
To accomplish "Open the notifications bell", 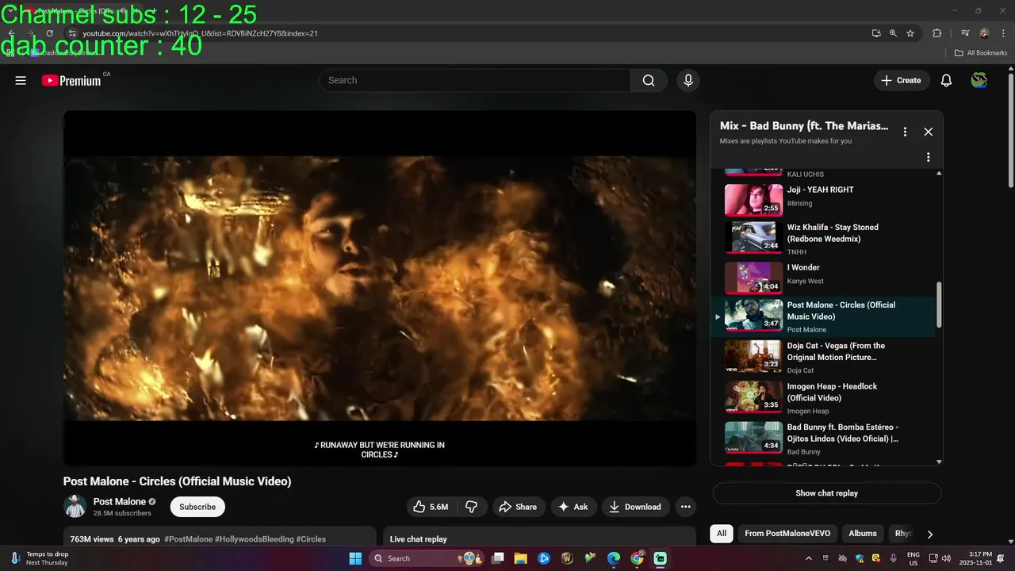I will pos(946,80).
